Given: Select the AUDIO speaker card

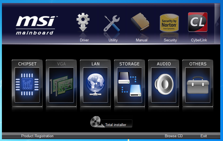Looking at the screenshot, I should pyautogui.click(x=164, y=83).
